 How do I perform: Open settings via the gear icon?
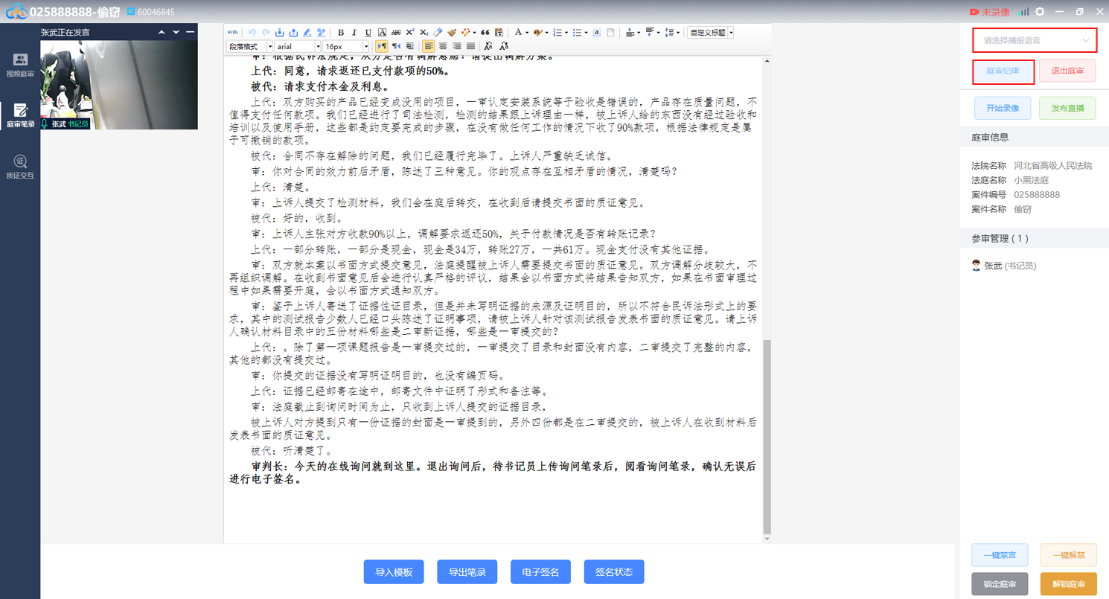1040,12
